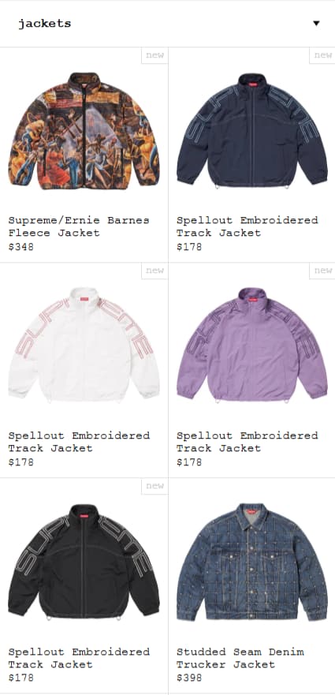Image resolution: width=335 pixels, height=695 pixels.
Task: Click the $348 price of fleece jacket
Action: [20, 247]
